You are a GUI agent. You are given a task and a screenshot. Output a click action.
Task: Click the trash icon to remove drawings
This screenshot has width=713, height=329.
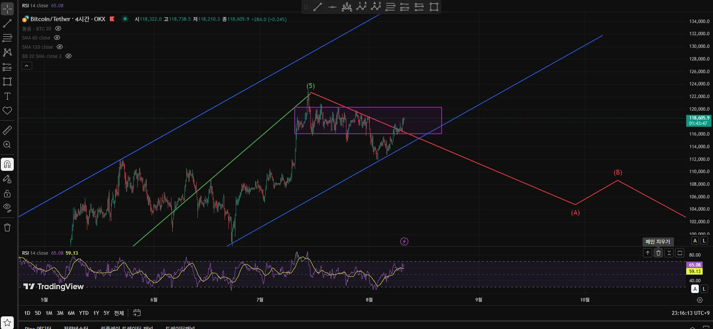[x=7, y=228]
